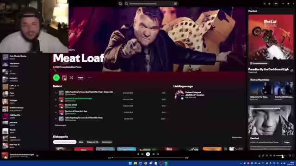Open the Klassik playlist in library sidebar
The height and width of the screenshot is (166, 296).
coord(25,131)
